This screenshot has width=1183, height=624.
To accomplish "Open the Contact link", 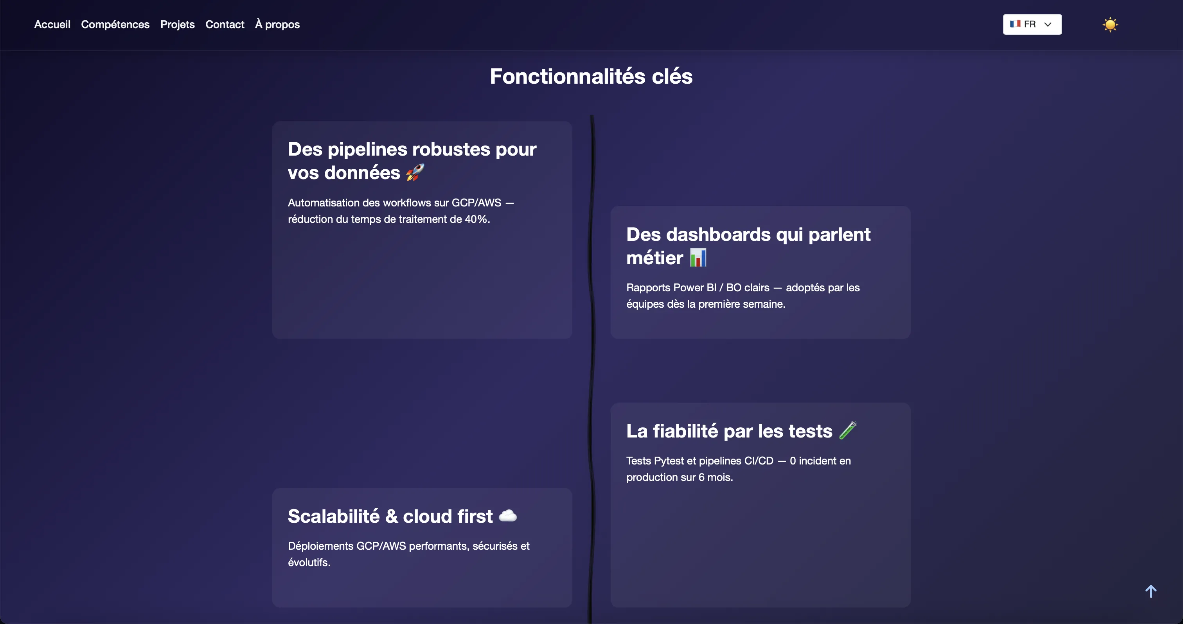I will click(x=225, y=24).
